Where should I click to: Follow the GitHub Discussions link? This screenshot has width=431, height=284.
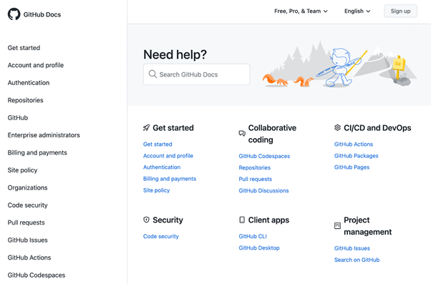click(x=263, y=190)
